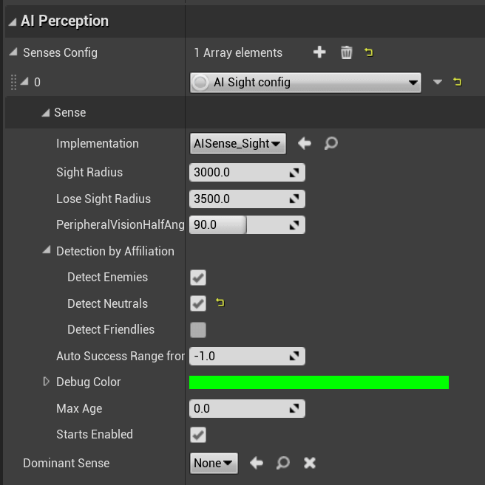Viewport: 485px width, 485px height.
Task: Open the AI Sight config dropdown
Action: click(305, 82)
